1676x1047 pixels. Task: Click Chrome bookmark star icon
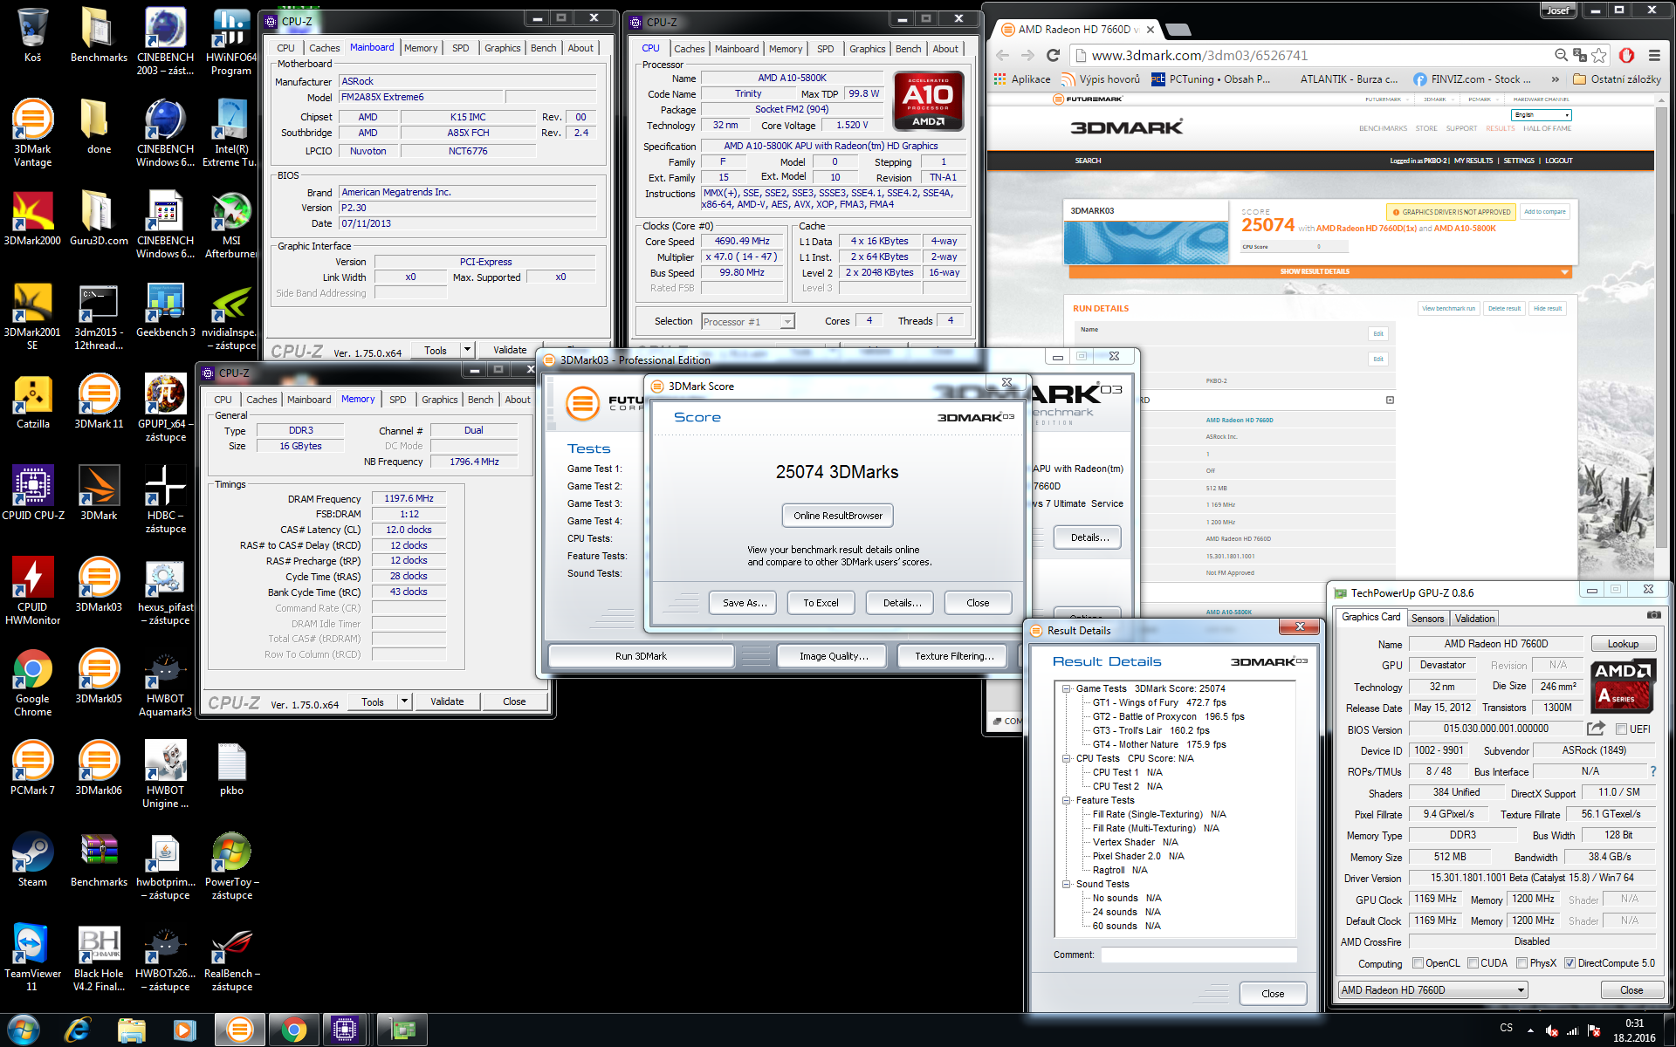coord(1599,55)
